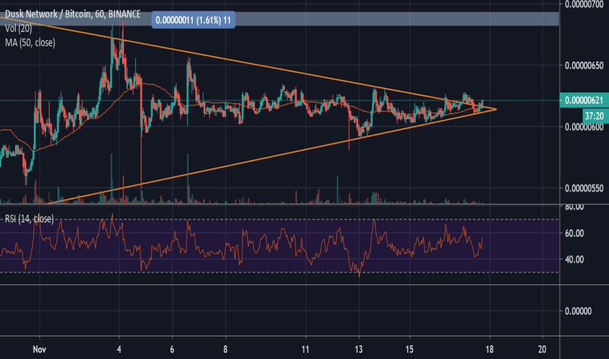Click the 13 date label on time axis
The image size is (609, 359).
pyautogui.click(x=359, y=349)
